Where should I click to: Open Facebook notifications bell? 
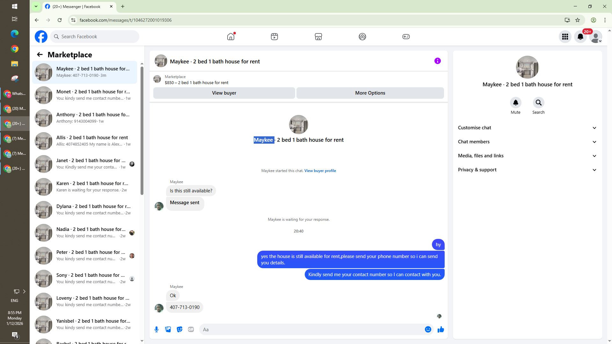[x=580, y=37]
